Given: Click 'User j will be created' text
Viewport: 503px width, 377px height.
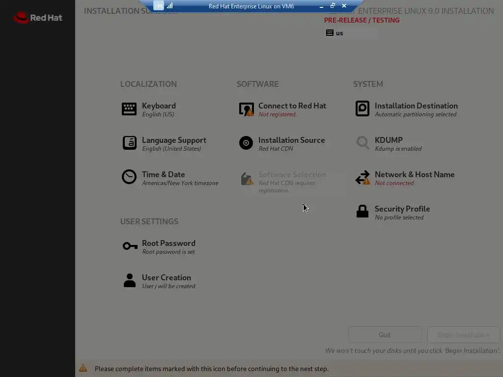Looking at the screenshot, I should tap(168, 286).
